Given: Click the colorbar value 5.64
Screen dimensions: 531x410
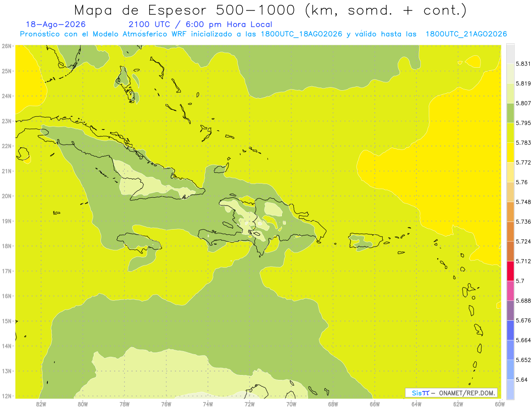Looking at the screenshot, I should tap(522, 380).
